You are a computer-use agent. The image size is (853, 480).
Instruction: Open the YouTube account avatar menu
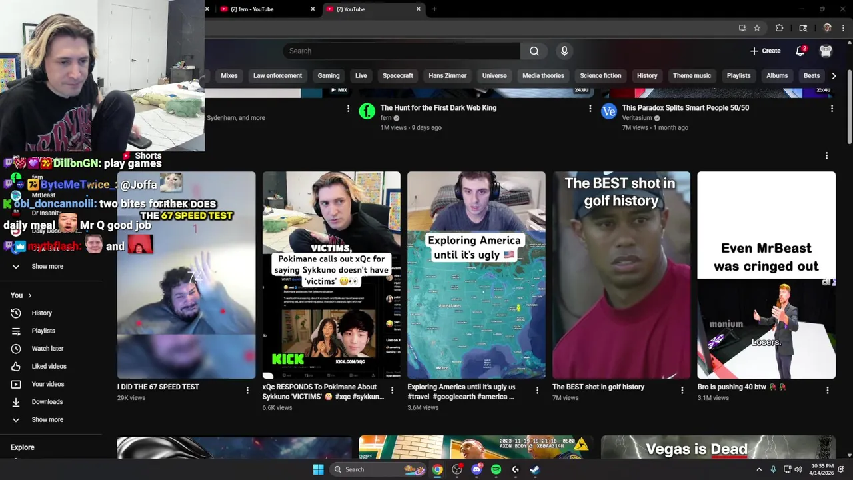pyautogui.click(x=826, y=51)
